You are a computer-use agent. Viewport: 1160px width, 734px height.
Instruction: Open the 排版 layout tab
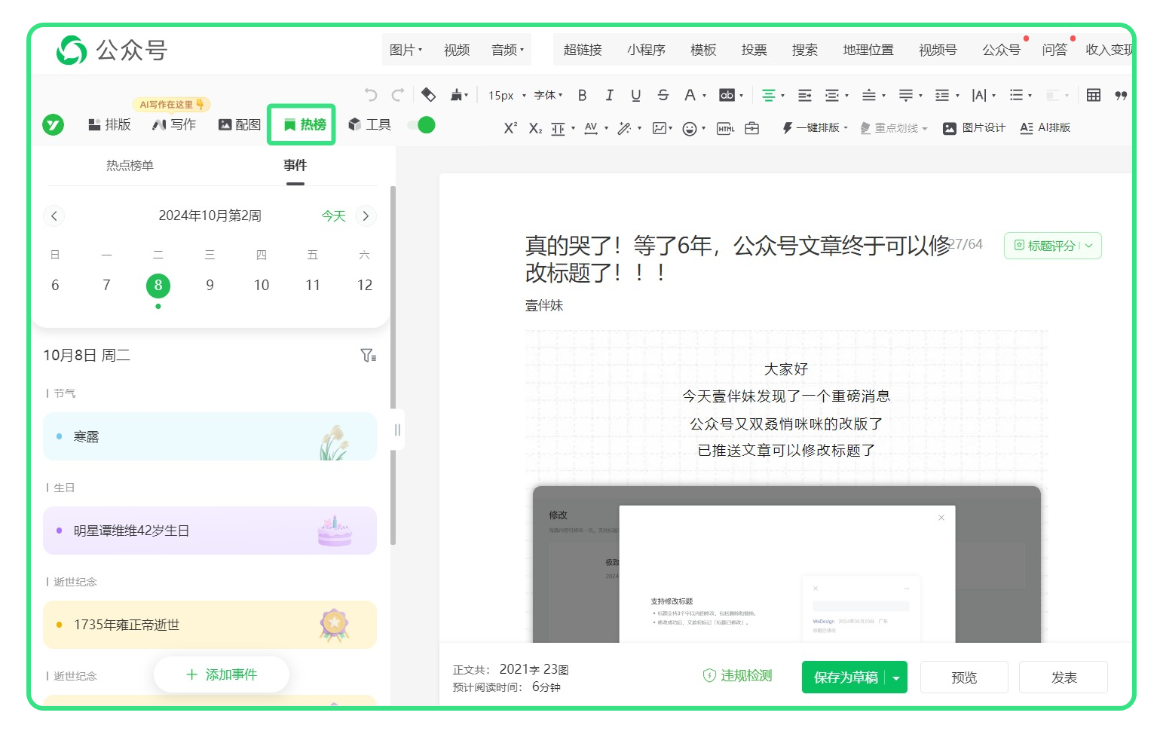point(109,124)
